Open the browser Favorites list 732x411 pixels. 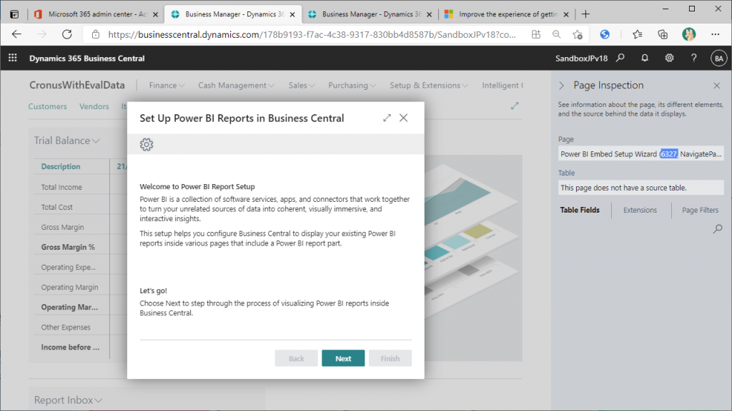pyautogui.click(x=637, y=34)
